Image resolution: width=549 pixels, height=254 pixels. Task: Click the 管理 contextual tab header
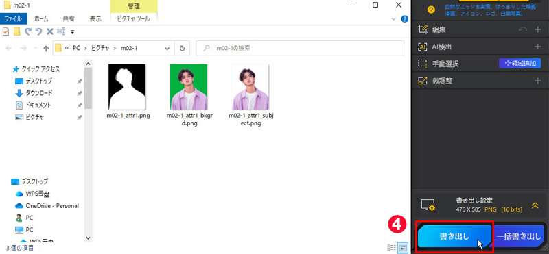pos(134,6)
